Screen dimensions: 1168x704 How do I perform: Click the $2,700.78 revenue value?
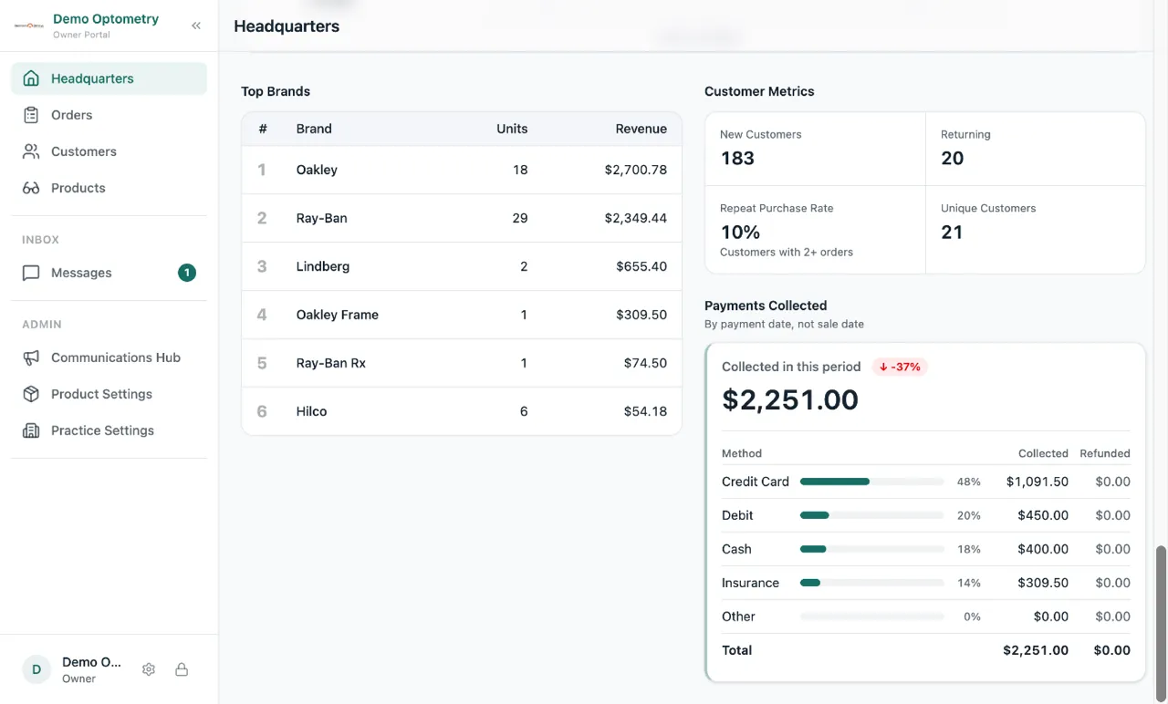point(635,170)
